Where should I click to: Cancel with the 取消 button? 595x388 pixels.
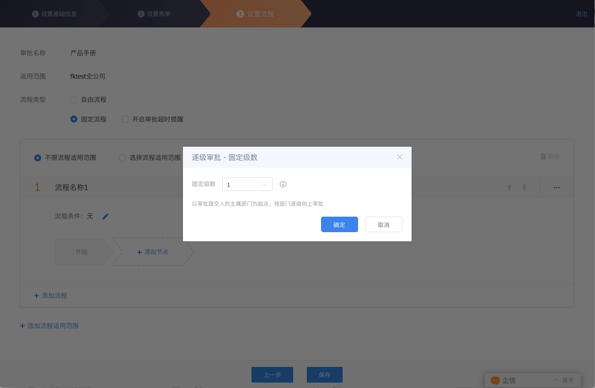tap(384, 224)
